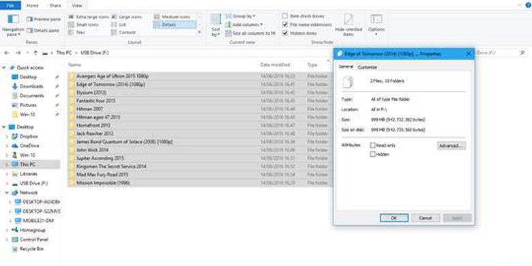532x266 pixels.
Task: Go forward with the Forward arrow
Action: click(18, 53)
